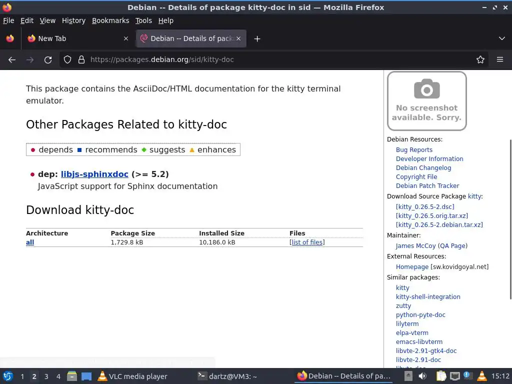Open the File menu
Viewport: 512px width, 384px height.
click(x=8, y=20)
